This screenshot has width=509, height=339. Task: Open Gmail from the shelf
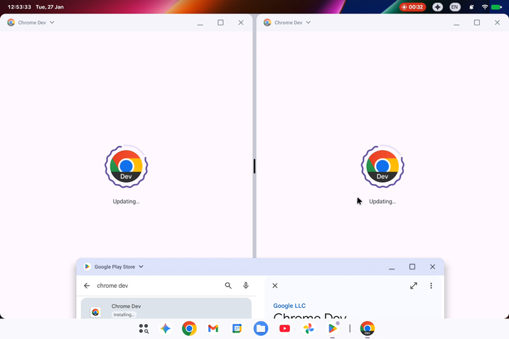tap(213, 328)
